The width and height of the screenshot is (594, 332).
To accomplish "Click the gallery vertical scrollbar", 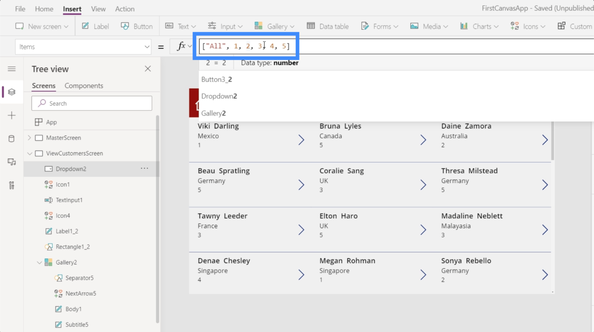I will 553,141.
